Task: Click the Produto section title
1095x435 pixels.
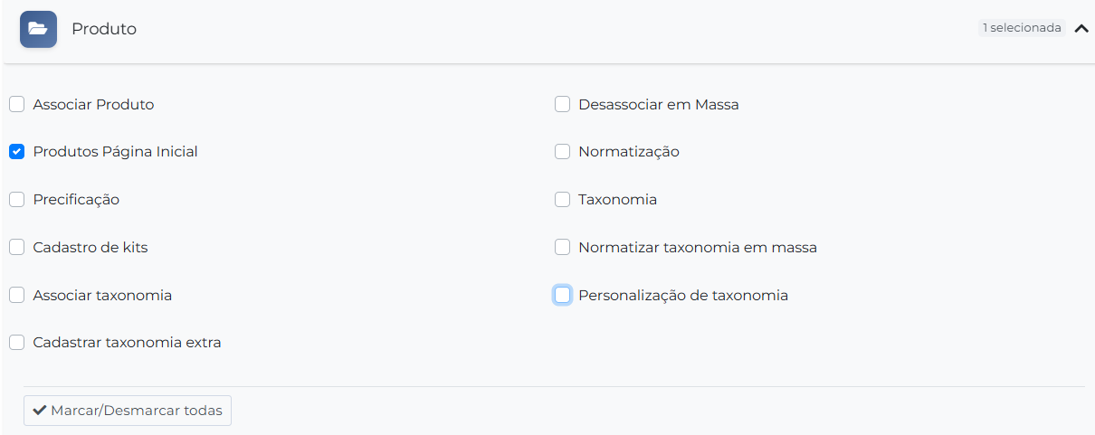Action: (104, 29)
